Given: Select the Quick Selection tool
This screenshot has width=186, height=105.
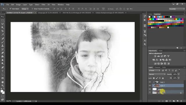Looking at the screenshot, I should (3, 27).
